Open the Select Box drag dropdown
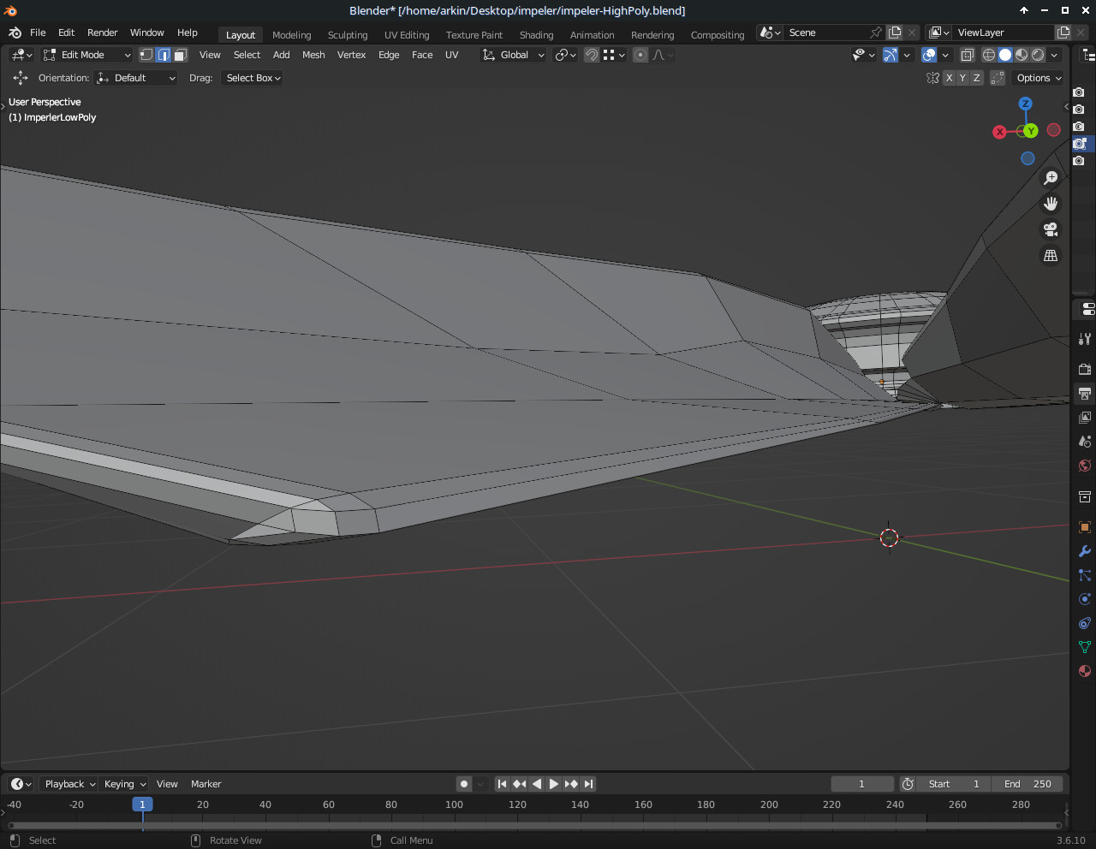The image size is (1096, 849). click(x=253, y=78)
